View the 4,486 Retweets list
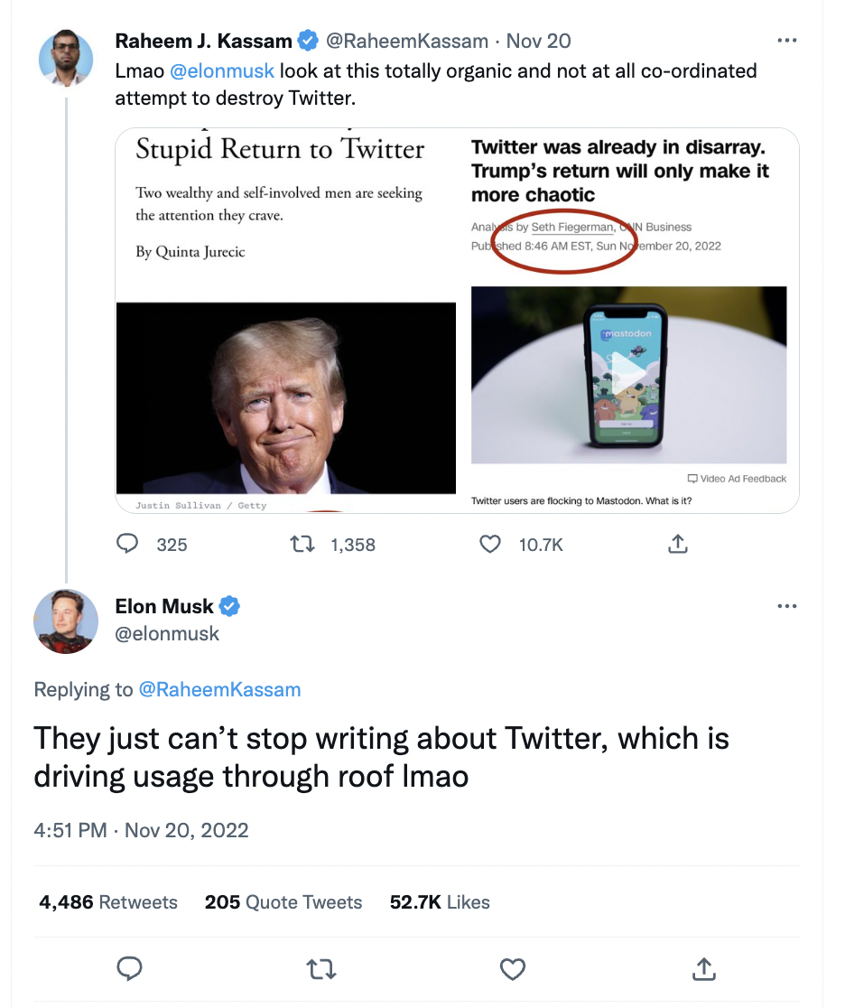The width and height of the screenshot is (845, 1008). point(108,902)
